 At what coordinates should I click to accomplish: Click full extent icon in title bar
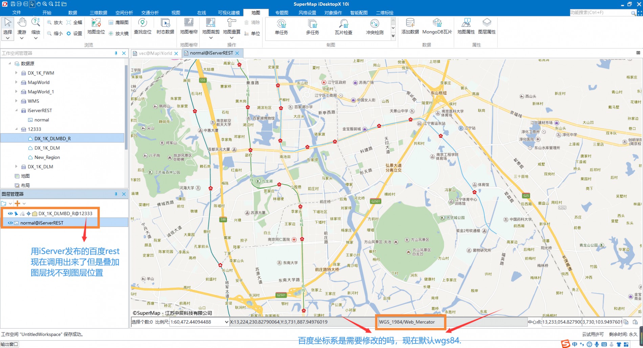[x=57, y=4]
